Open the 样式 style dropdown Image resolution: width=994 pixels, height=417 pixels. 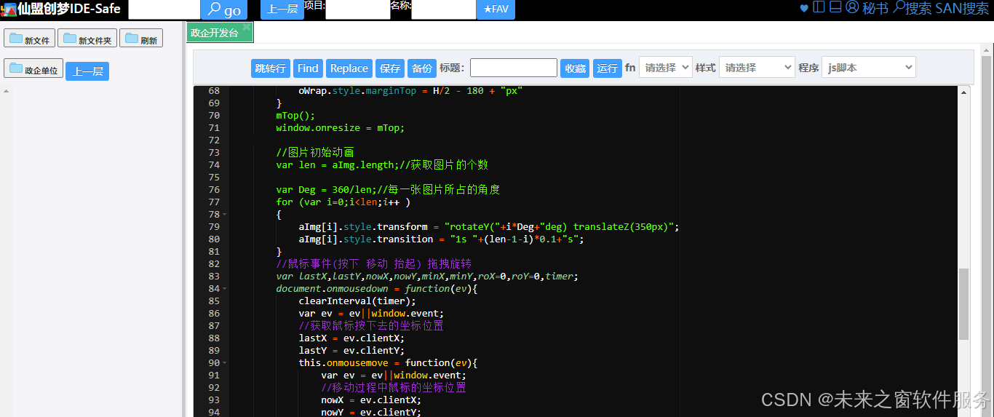[x=757, y=67]
